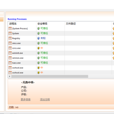Screen dimensions: 114x114
Task: Select the lsass.exe process name
Action: (x=16, y=63)
